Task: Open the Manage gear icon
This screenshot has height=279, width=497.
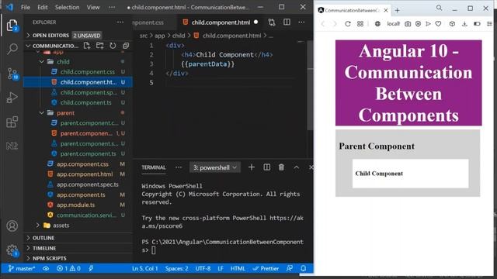Action: click(x=12, y=250)
